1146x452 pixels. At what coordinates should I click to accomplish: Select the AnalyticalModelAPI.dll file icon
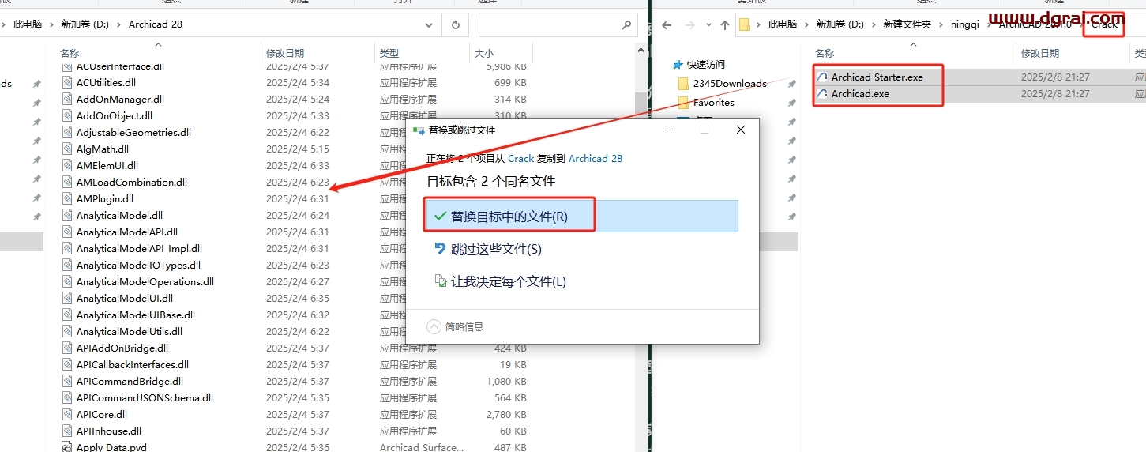click(68, 232)
